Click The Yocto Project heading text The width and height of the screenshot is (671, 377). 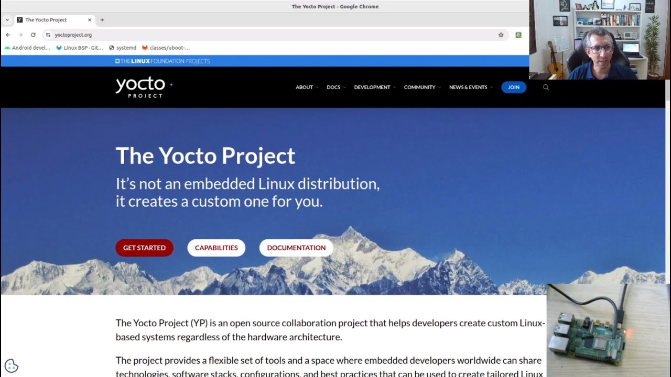(x=205, y=156)
